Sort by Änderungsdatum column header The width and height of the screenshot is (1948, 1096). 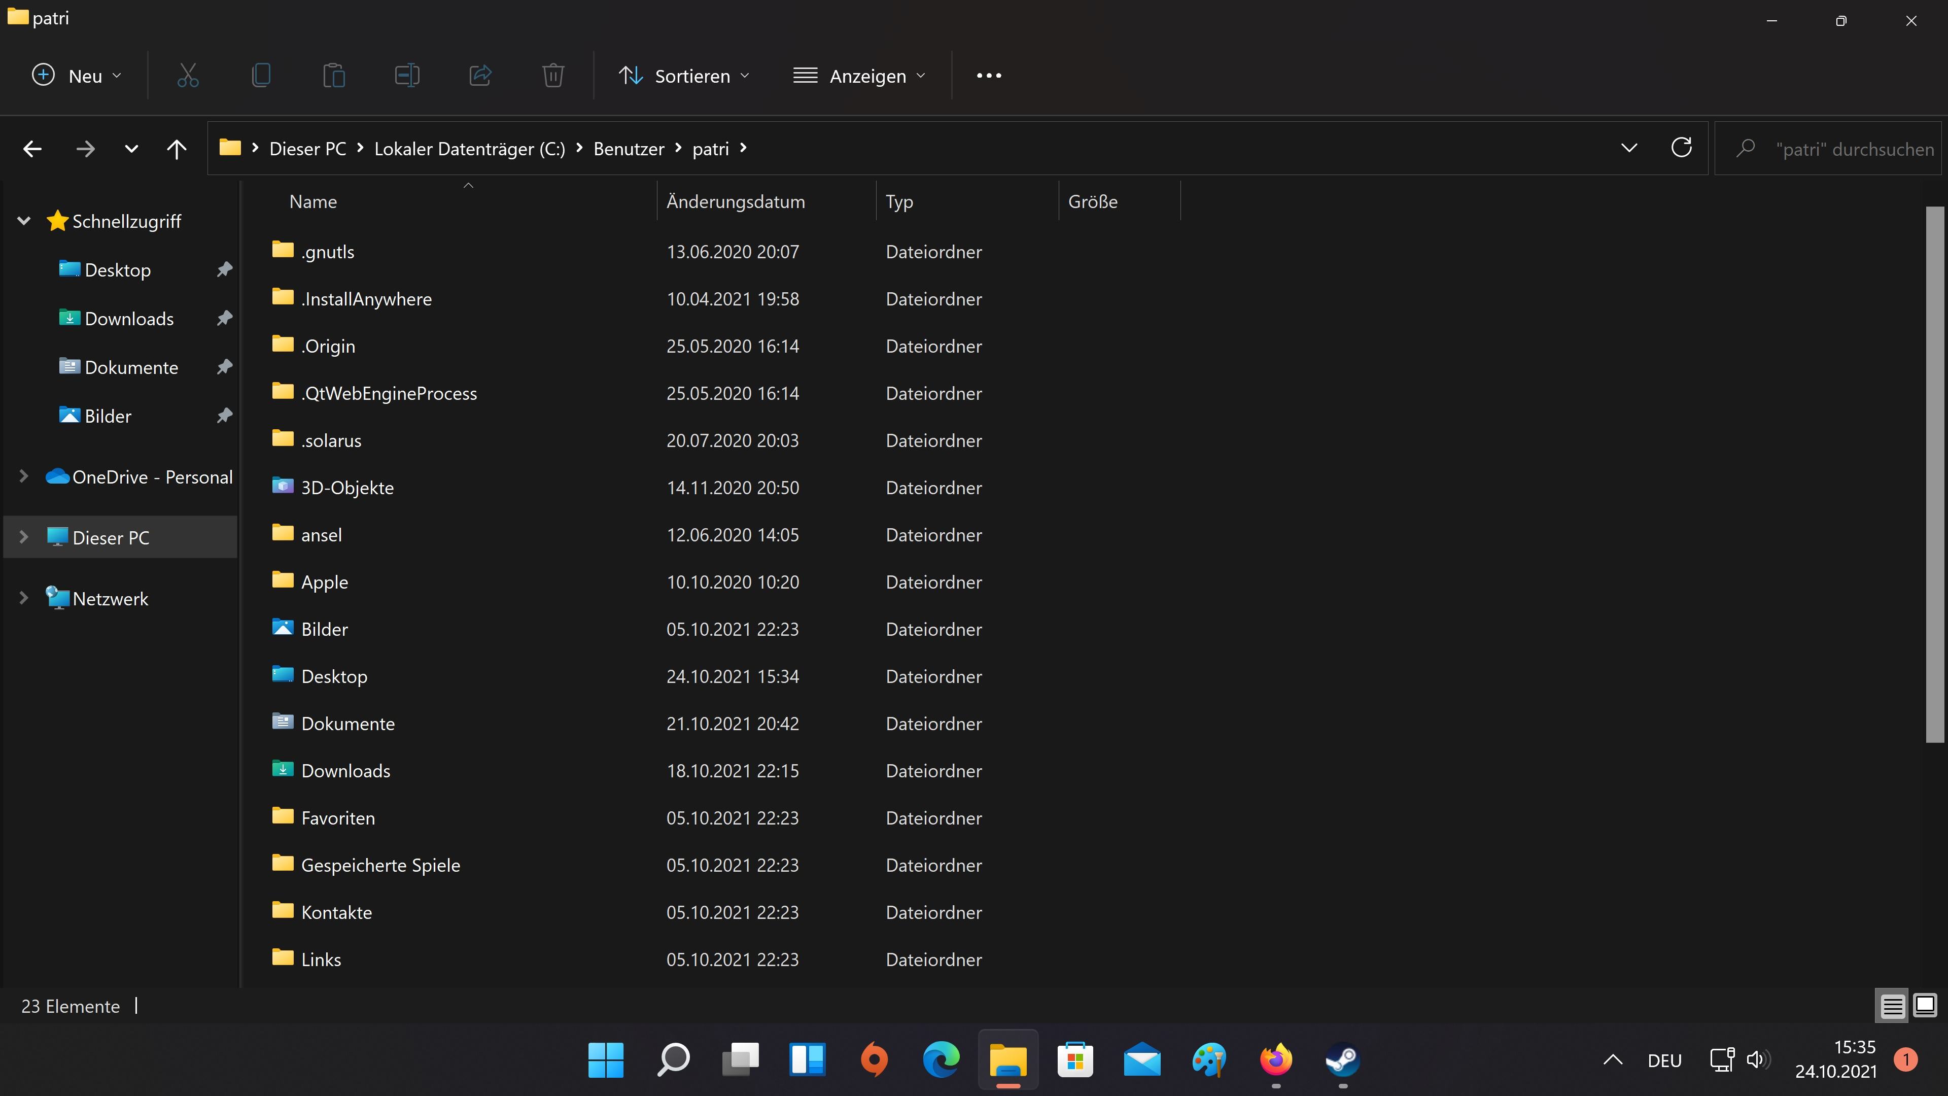[766, 202]
